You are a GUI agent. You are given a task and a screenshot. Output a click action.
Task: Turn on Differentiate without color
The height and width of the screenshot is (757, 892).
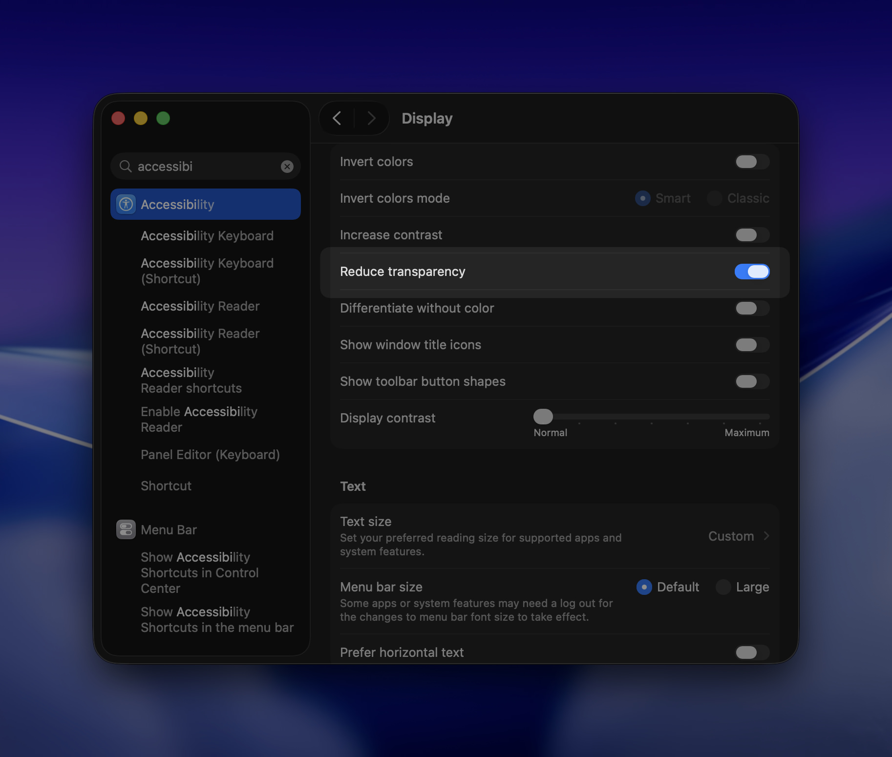752,308
